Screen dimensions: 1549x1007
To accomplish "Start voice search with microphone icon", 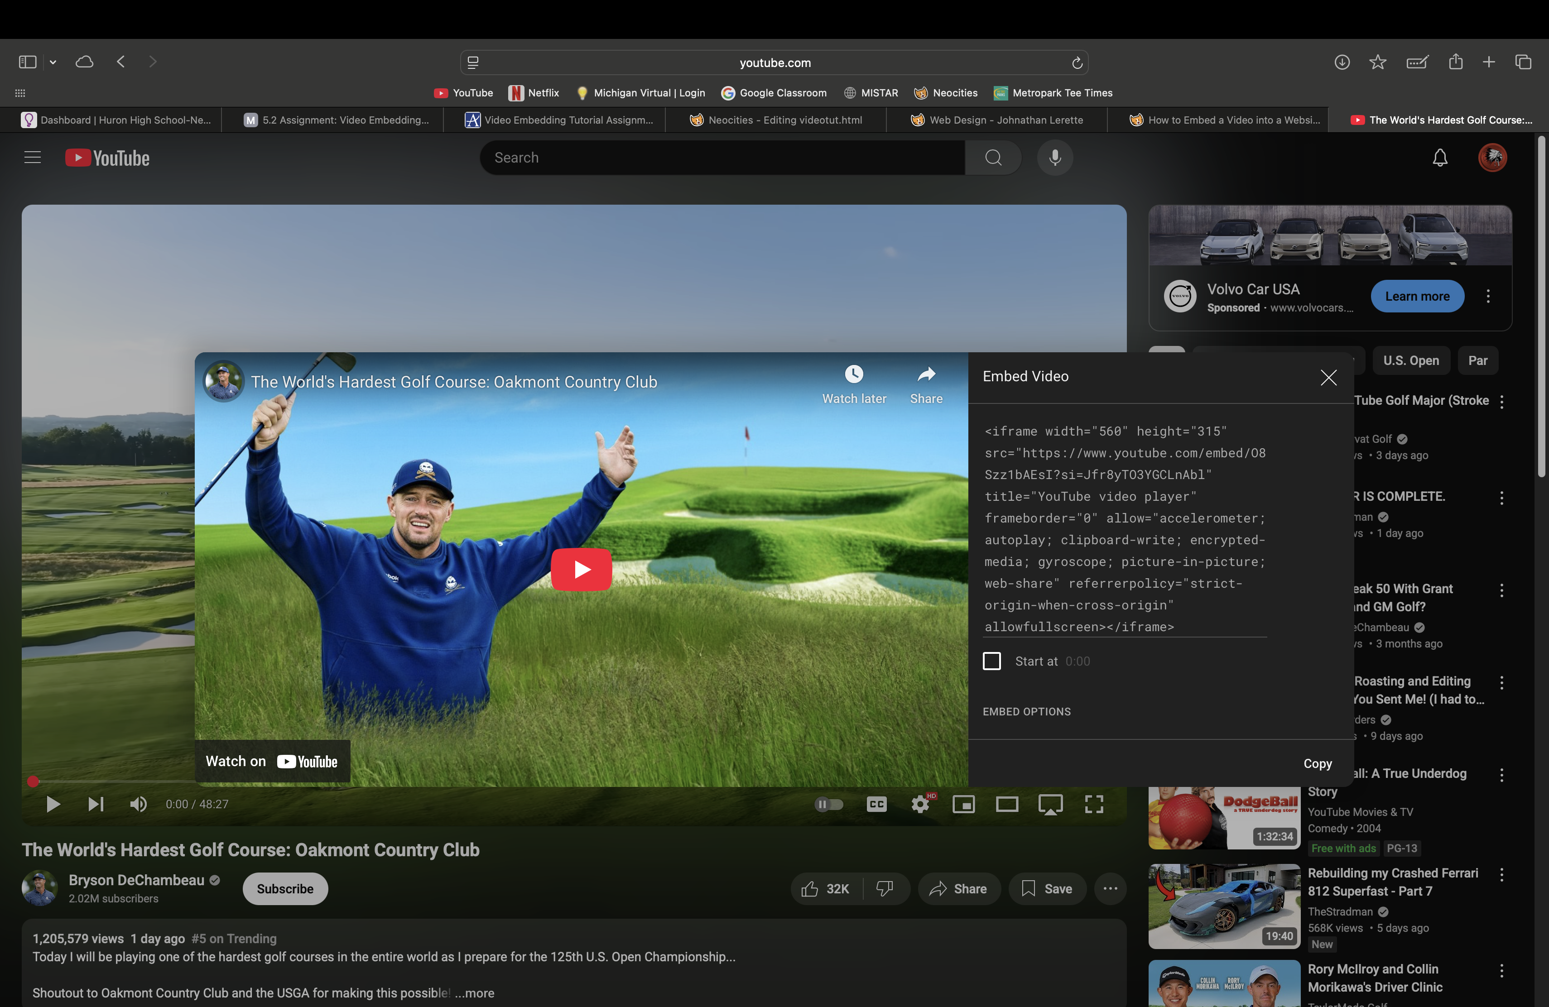I will [1055, 158].
